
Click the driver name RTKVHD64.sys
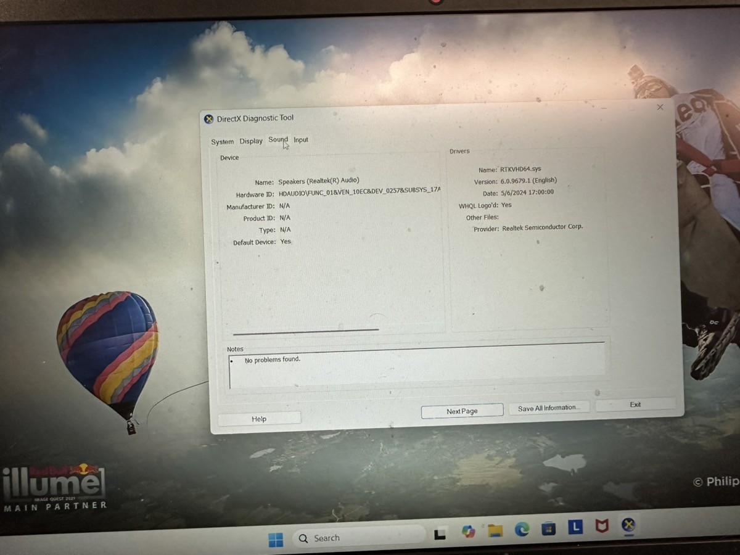click(x=520, y=169)
